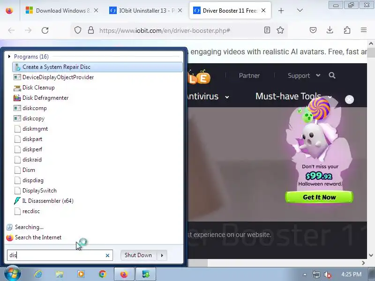
Task: Open diskpart from results
Action: tap(32, 139)
